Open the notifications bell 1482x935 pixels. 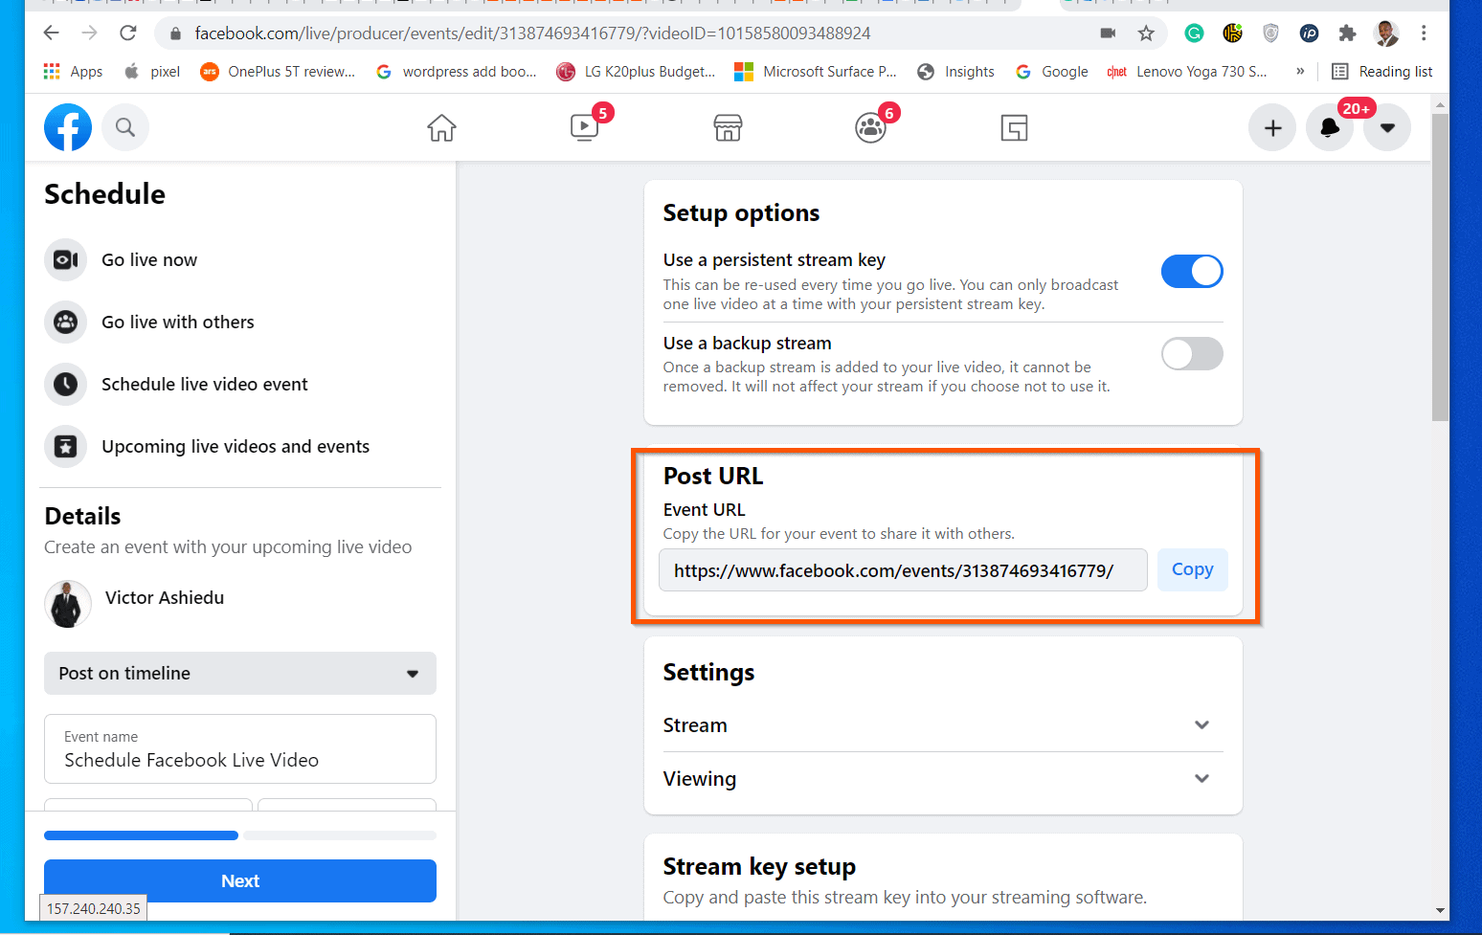pyautogui.click(x=1330, y=128)
